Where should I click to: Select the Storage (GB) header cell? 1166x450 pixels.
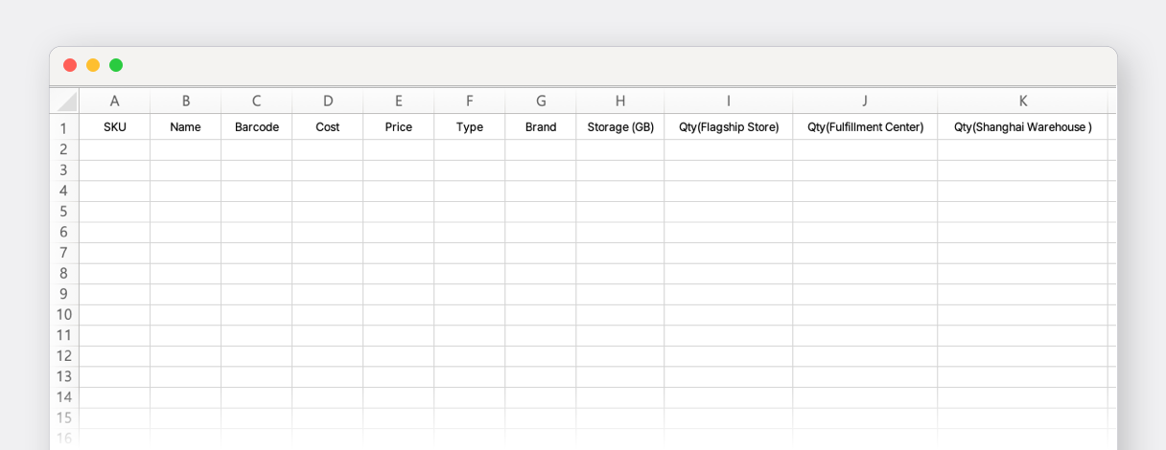[x=620, y=127]
